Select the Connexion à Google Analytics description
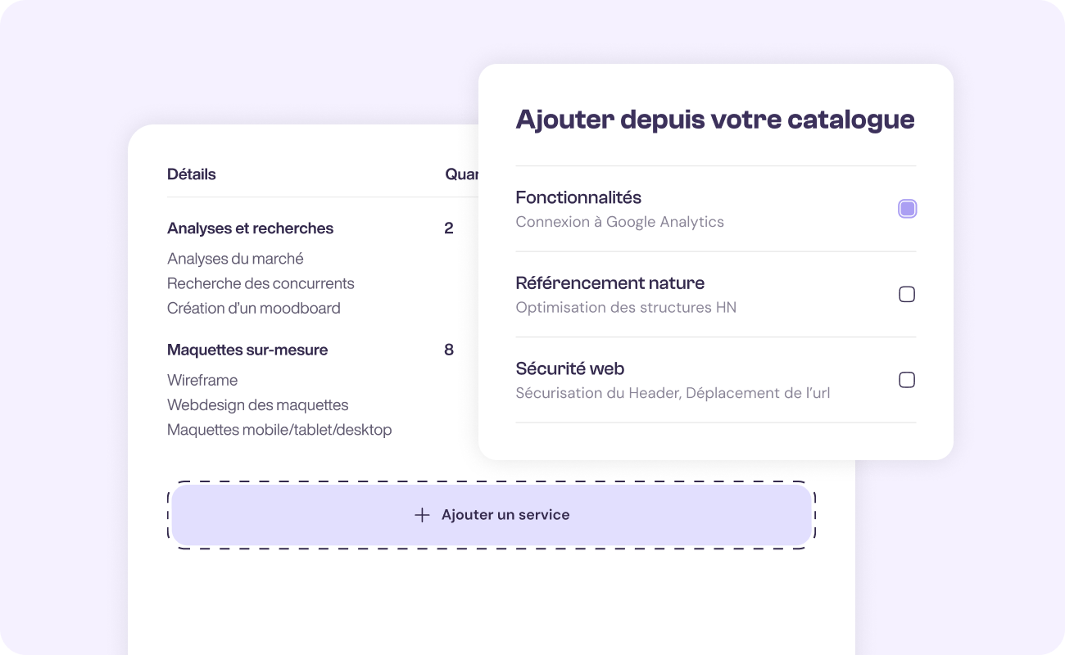The width and height of the screenshot is (1065, 655). pyautogui.click(x=619, y=222)
